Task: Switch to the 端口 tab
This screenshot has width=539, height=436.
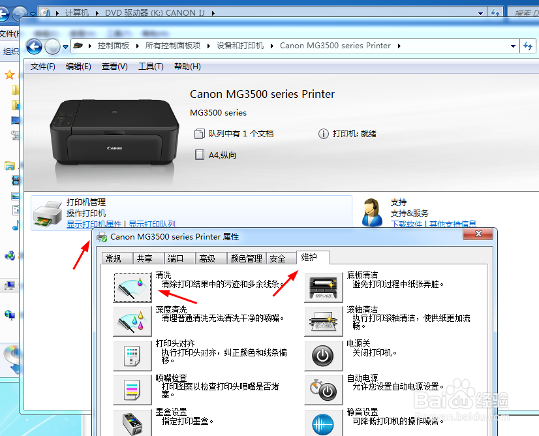Action: point(179,258)
